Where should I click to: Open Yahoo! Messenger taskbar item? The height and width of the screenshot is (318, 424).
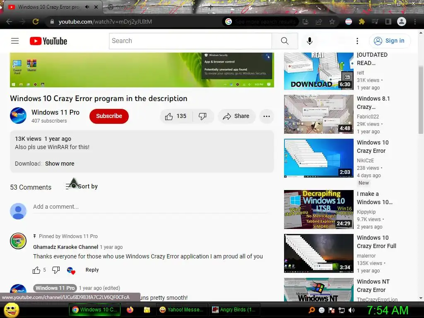pos(182,310)
